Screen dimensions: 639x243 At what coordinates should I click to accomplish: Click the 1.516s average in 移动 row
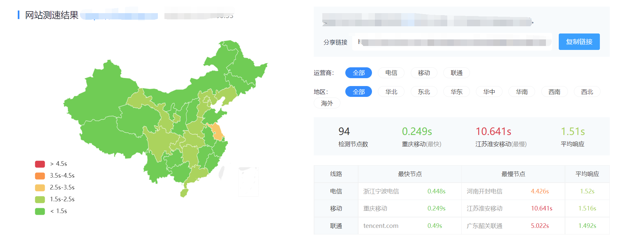(x=587, y=209)
